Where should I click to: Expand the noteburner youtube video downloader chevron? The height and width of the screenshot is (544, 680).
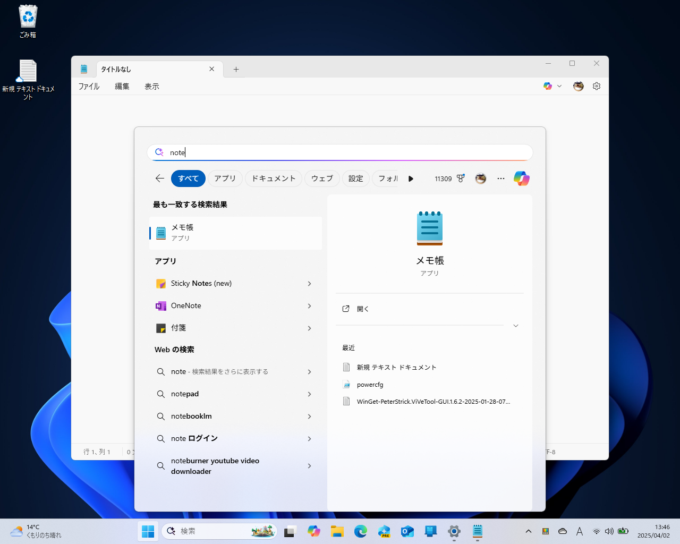(x=309, y=466)
